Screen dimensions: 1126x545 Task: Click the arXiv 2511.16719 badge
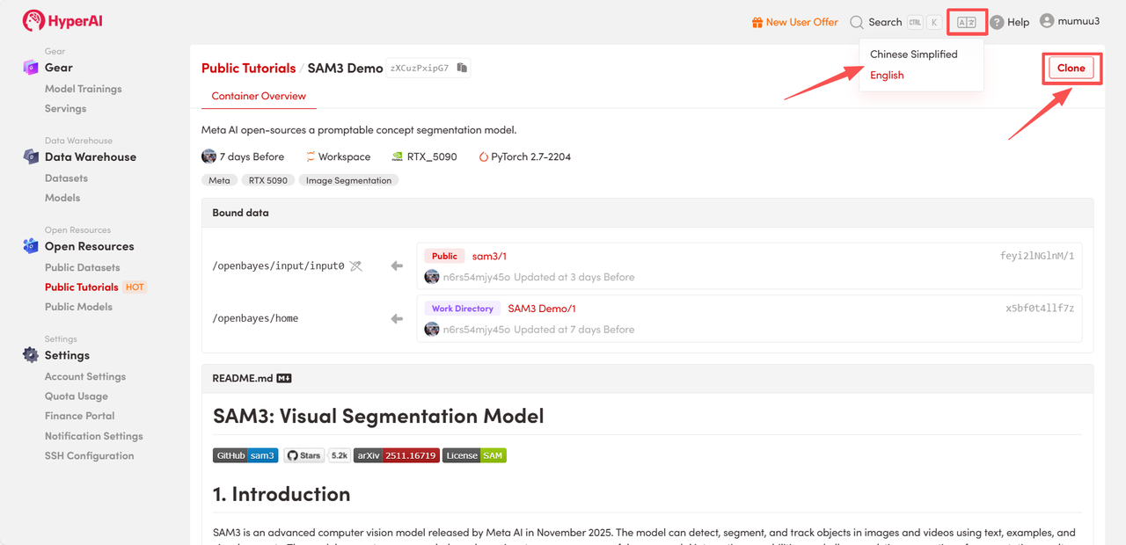pos(396,455)
